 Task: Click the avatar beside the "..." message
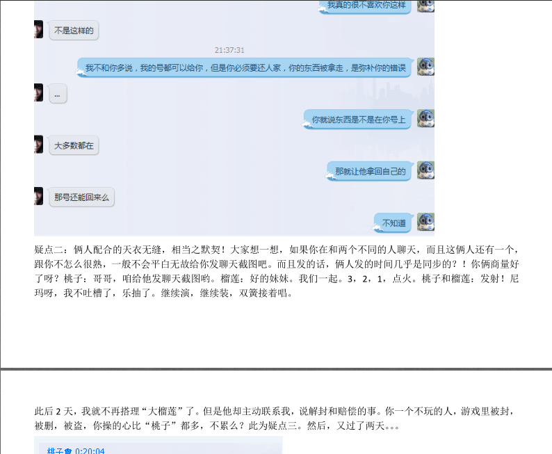click(x=38, y=92)
